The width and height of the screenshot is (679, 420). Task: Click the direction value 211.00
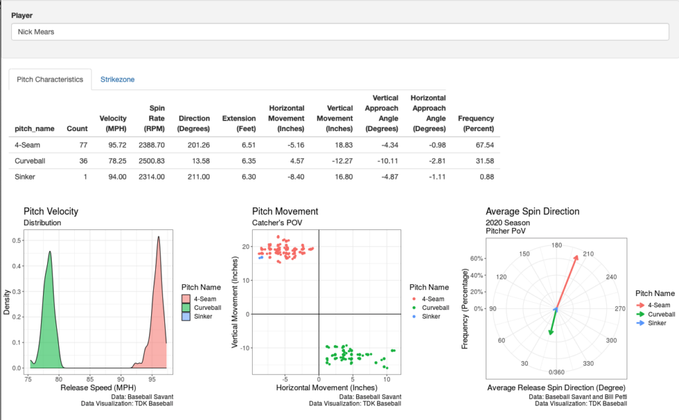(x=199, y=176)
